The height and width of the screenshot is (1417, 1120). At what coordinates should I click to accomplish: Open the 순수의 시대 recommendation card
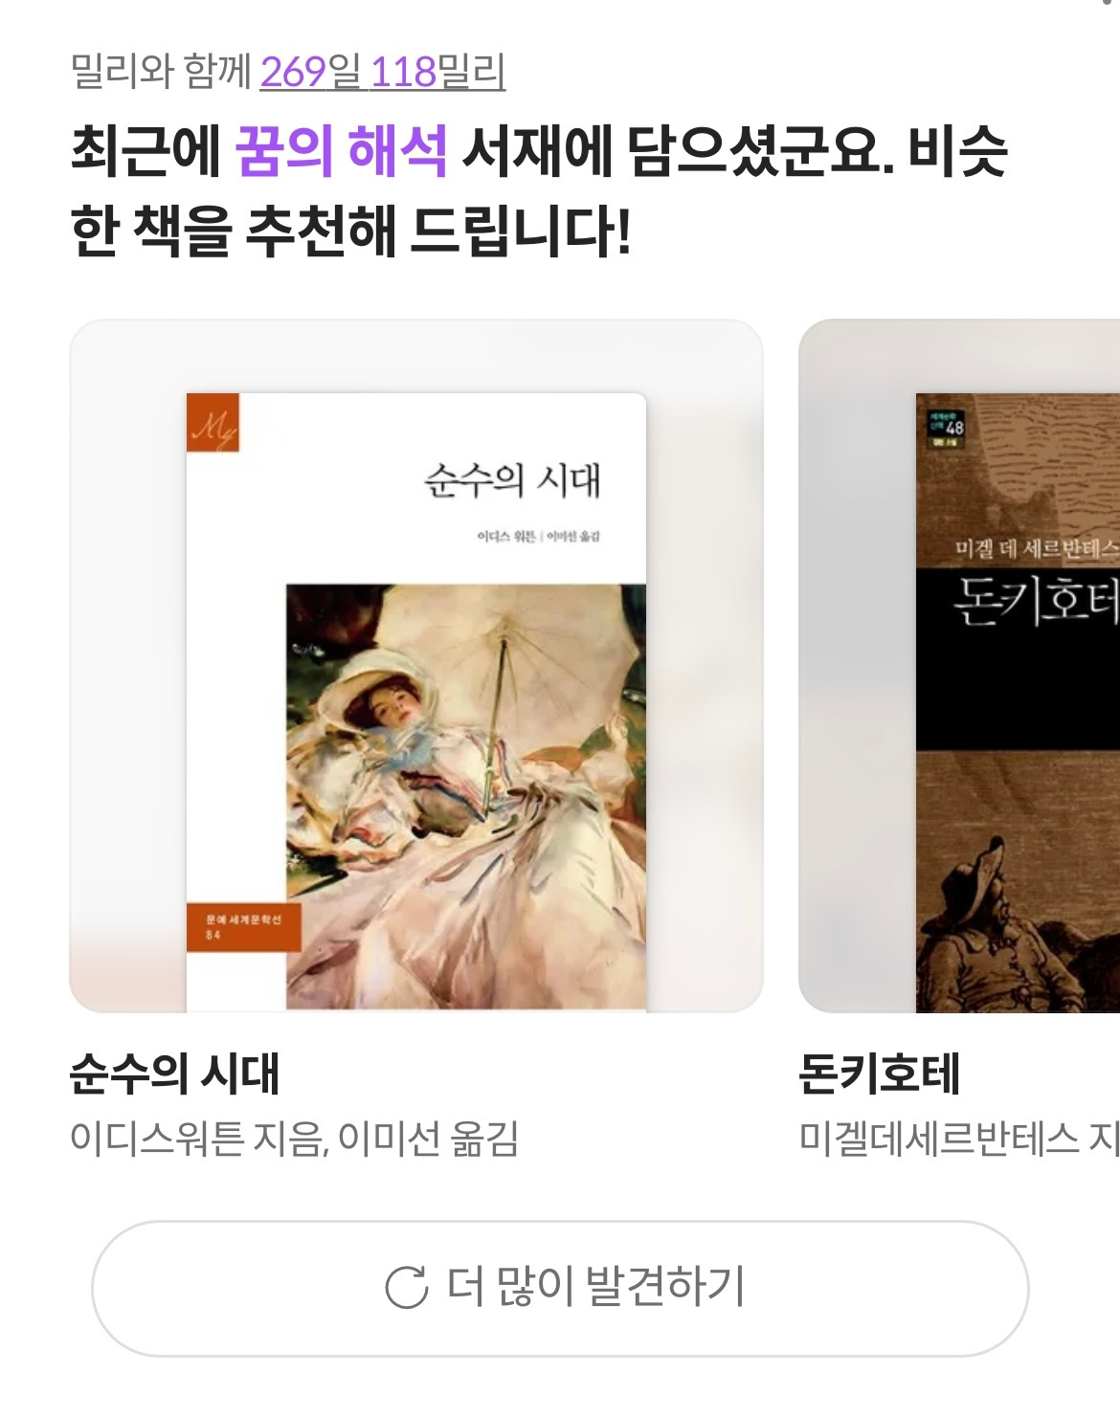(416, 666)
